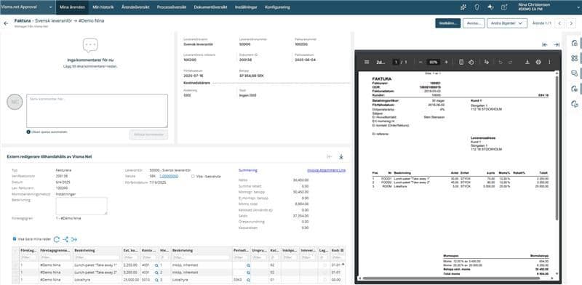This screenshot has height=285, width=582.
Task: Go to next ärende with right chevron
Action: (x=571, y=23)
